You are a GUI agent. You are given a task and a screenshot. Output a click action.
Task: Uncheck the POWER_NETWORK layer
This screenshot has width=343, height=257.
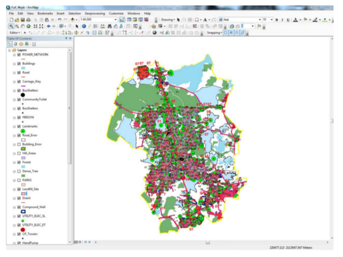(x=19, y=55)
